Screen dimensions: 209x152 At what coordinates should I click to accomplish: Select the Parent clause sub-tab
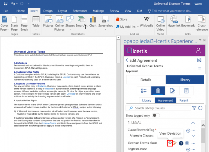tap(184, 100)
